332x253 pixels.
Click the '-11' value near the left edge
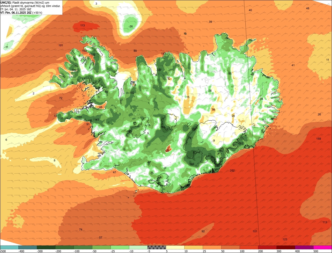tap(6, 47)
